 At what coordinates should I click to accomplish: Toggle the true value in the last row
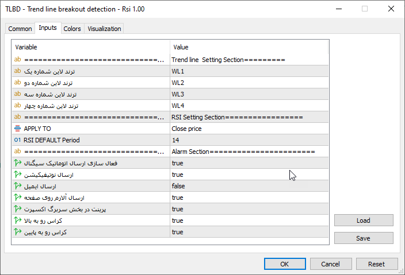click(x=249, y=232)
